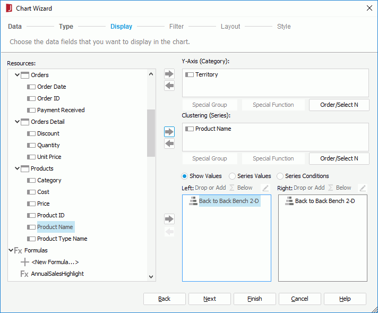The height and width of the screenshot is (313, 378).
Task: Click Order/Select N for Clustering
Action: coord(339,158)
